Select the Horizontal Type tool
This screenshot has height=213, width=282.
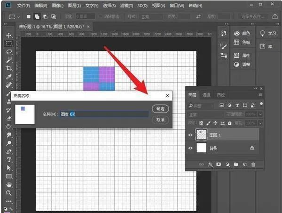click(x=8, y=160)
